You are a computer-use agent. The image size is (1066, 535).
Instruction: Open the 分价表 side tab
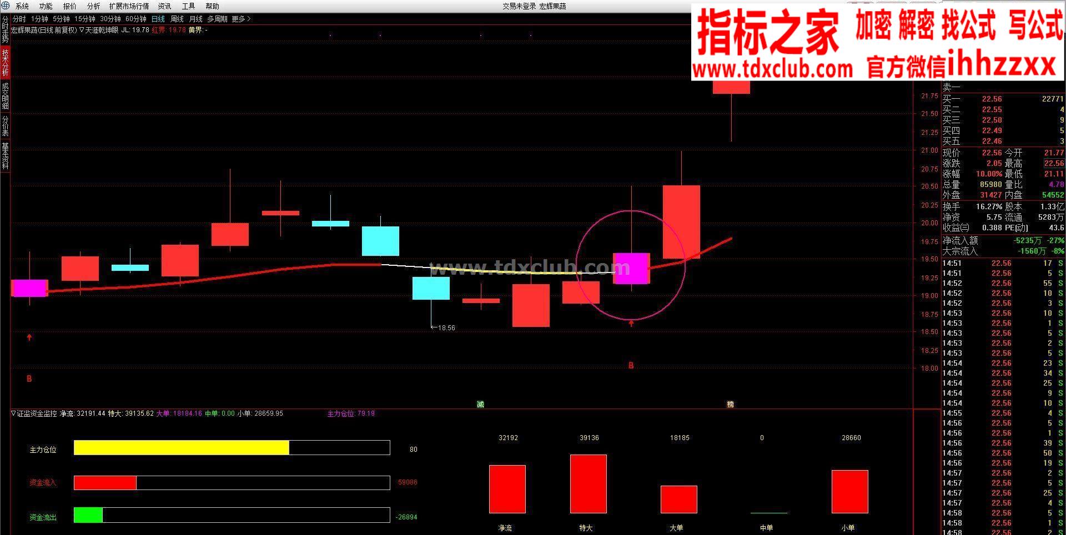(x=5, y=125)
